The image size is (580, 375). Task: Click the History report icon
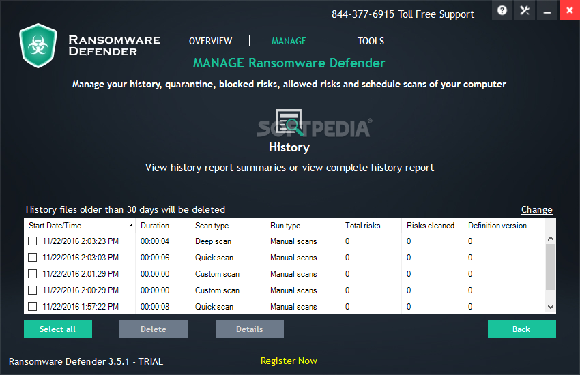(289, 121)
